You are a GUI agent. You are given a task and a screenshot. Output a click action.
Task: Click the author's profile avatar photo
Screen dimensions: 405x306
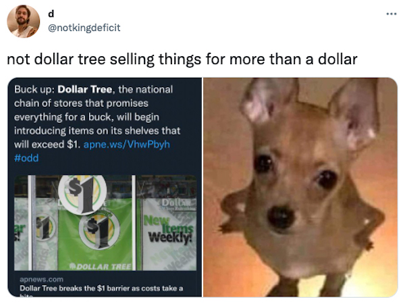pos(23,21)
